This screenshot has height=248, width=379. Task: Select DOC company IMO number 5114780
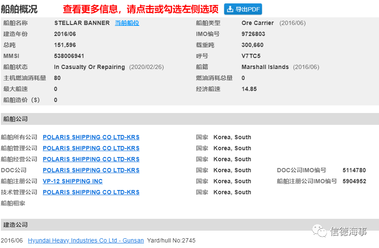coord(354,170)
